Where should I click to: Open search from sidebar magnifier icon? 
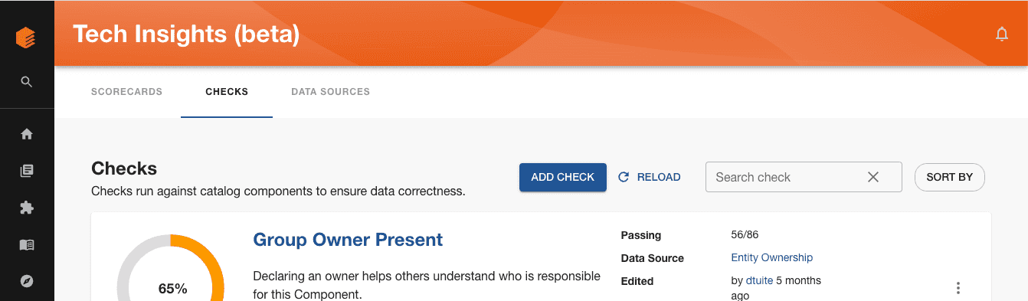(x=27, y=81)
